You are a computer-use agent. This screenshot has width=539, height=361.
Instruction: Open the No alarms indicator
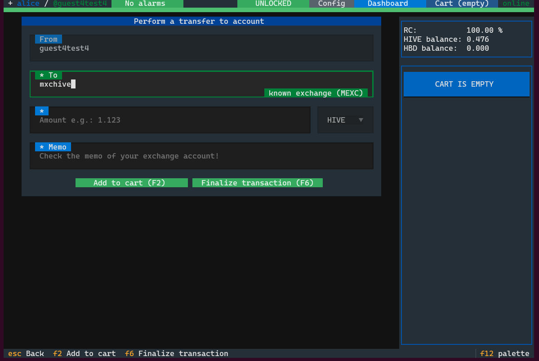click(147, 4)
